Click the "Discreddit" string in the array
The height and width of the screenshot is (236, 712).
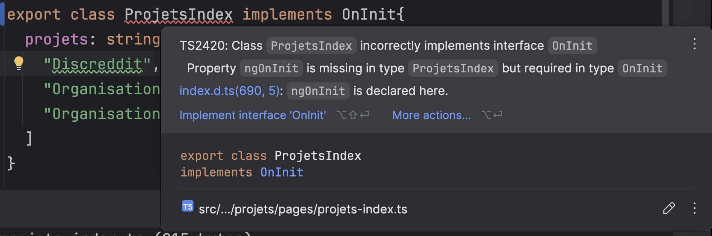97,64
